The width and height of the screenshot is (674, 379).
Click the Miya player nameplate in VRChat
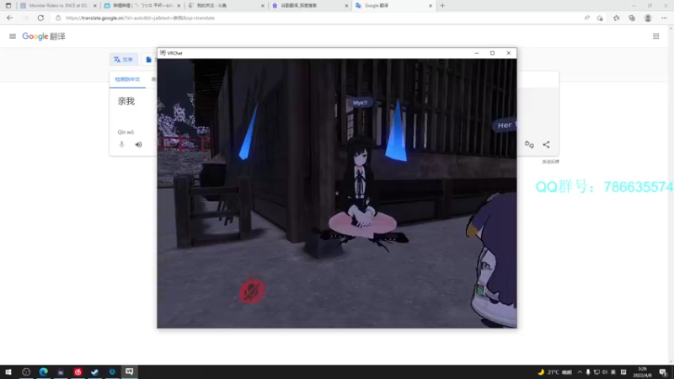click(x=360, y=103)
